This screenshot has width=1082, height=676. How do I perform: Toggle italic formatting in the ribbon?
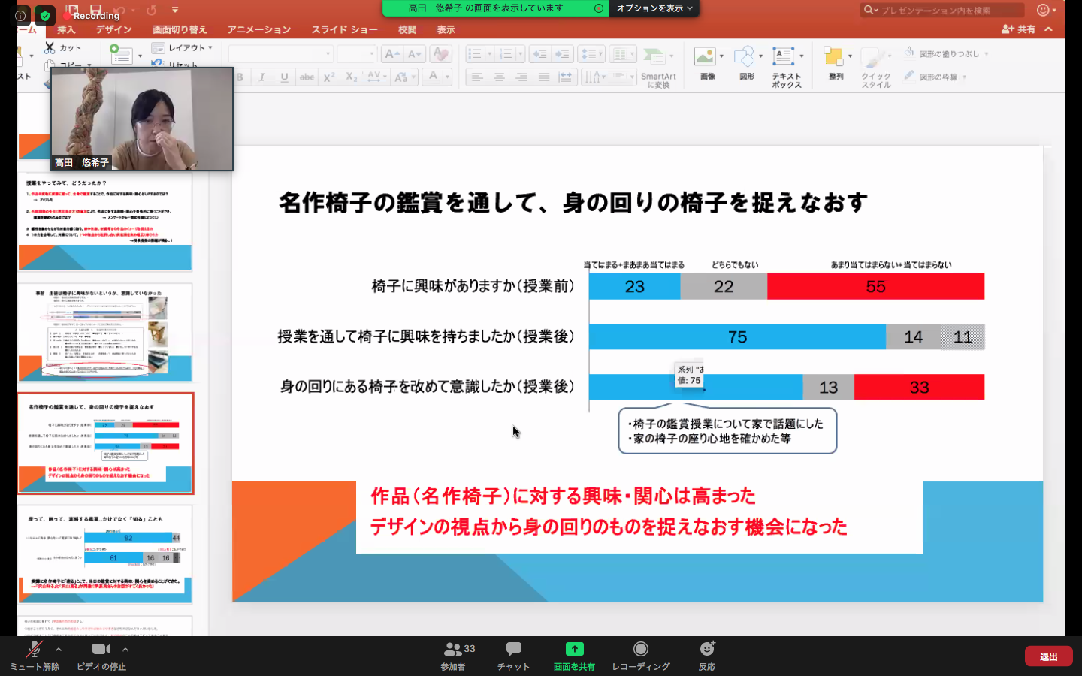click(261, 77)
